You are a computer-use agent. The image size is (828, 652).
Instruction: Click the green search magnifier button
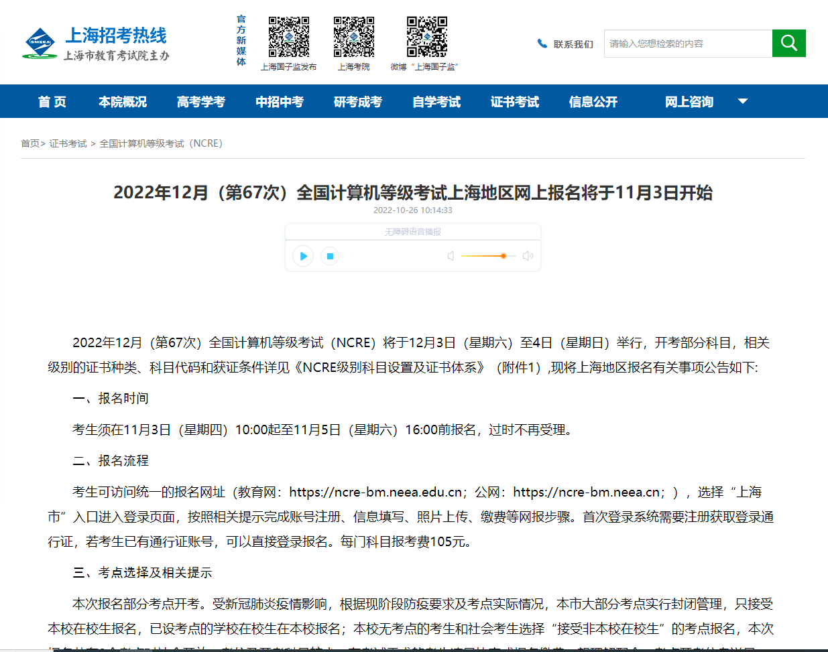pyautogui.click(x=788, y=44)
